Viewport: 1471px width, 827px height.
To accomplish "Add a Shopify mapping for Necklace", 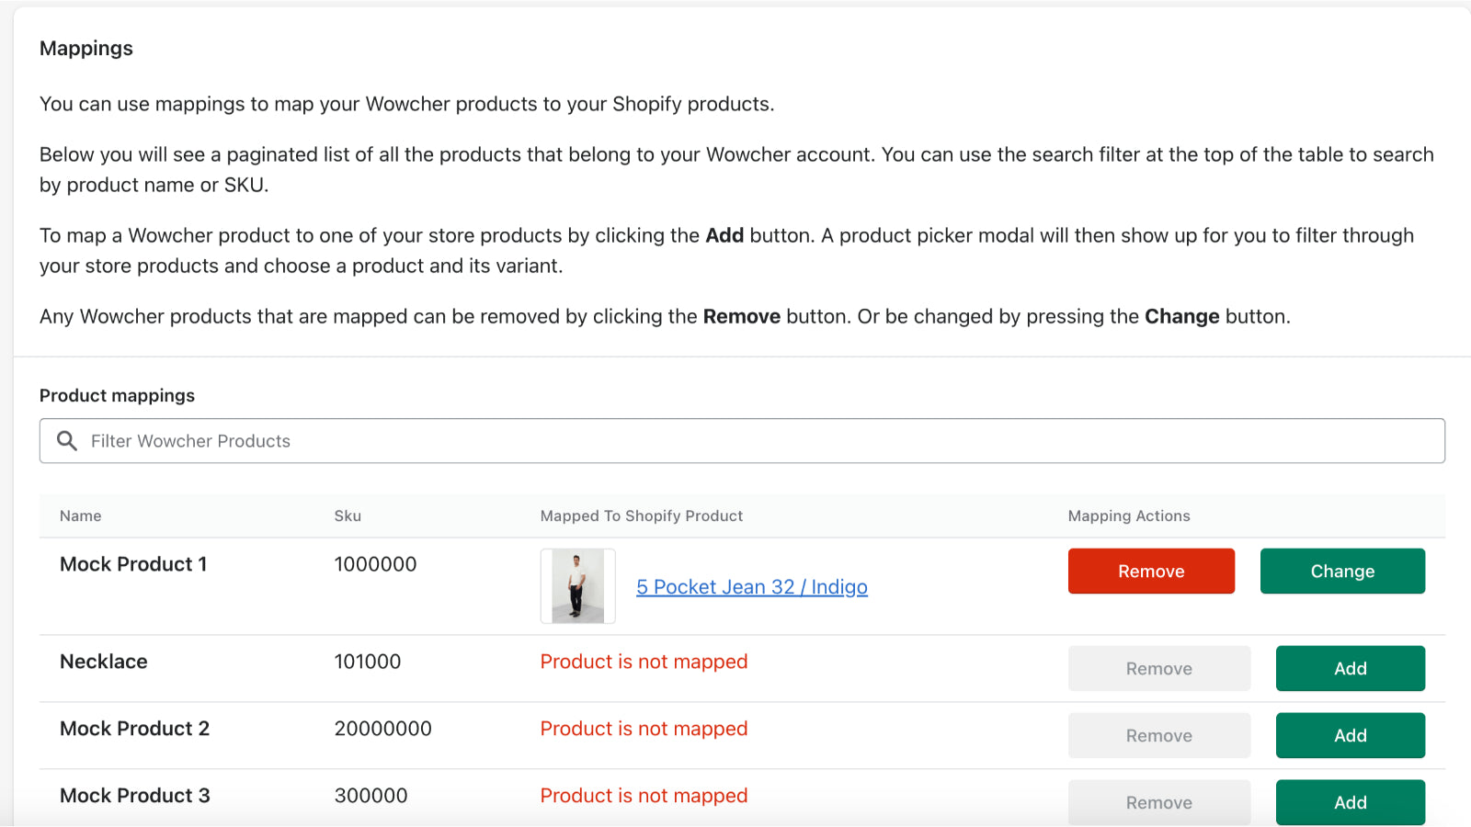I will [x=1350, y=668].
